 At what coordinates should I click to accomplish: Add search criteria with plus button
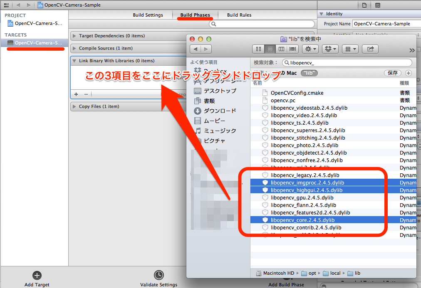point(409,73)
